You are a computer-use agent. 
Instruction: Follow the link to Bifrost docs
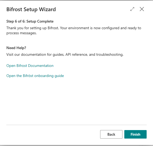pos(30,66)
